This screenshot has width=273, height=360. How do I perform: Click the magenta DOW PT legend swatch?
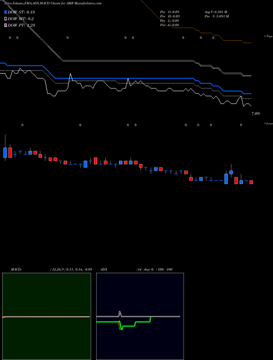click(5, 25)
